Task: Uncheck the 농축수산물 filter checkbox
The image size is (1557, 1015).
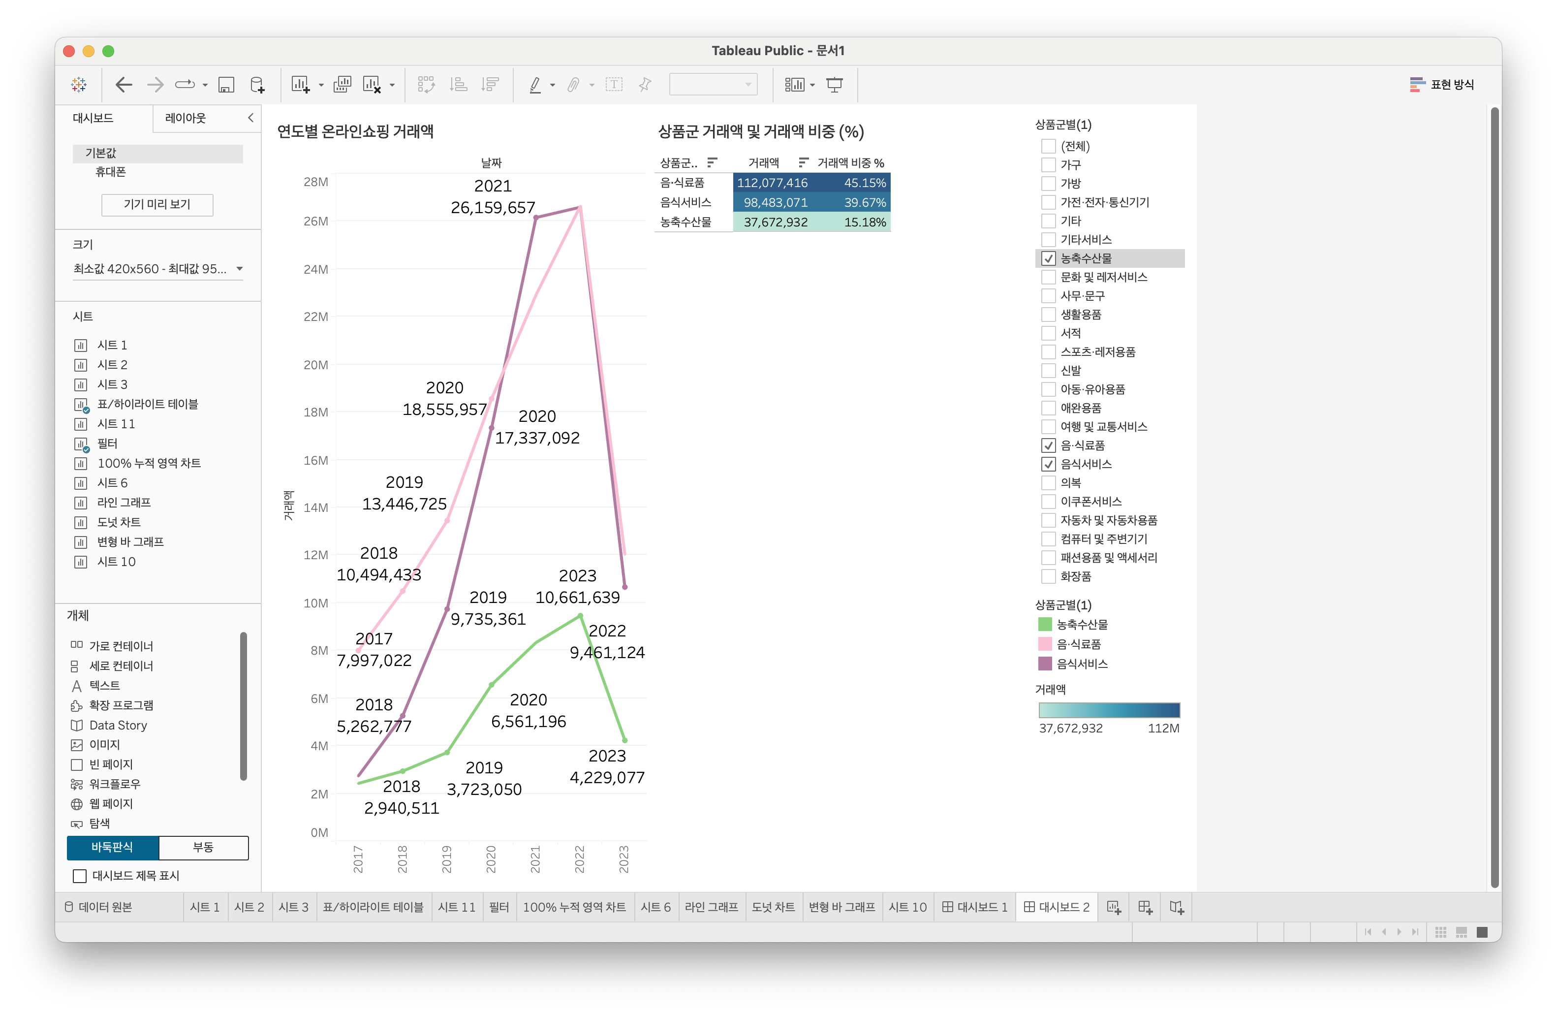Action: point(1048,258)
